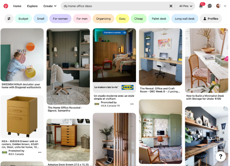Viewport: 230px width, 166px height.
Task: Open the All Pins dropdown
Action: [x=185, y=6]
